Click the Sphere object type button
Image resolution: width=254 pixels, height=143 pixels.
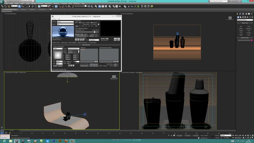pyautogui.click(x=241, y=29)
